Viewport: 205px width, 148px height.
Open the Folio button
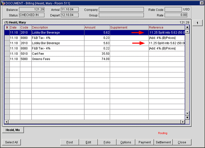click(x=107, y=142)
